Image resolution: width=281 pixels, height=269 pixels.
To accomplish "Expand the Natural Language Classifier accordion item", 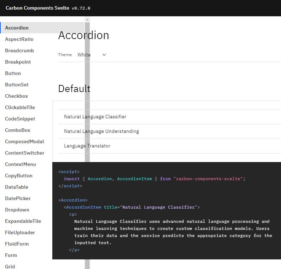I will [170, 117].
